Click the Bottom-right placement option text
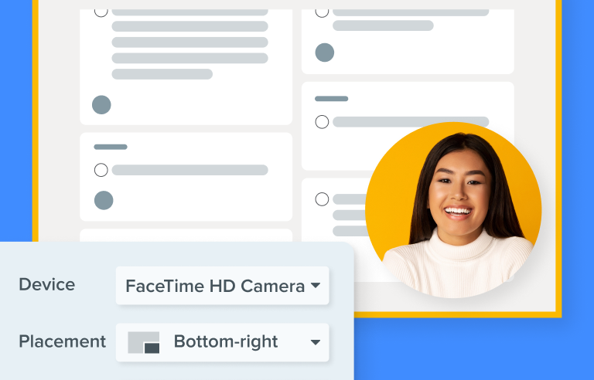This screenshot has height=380, width=594. tap(226, 341)
